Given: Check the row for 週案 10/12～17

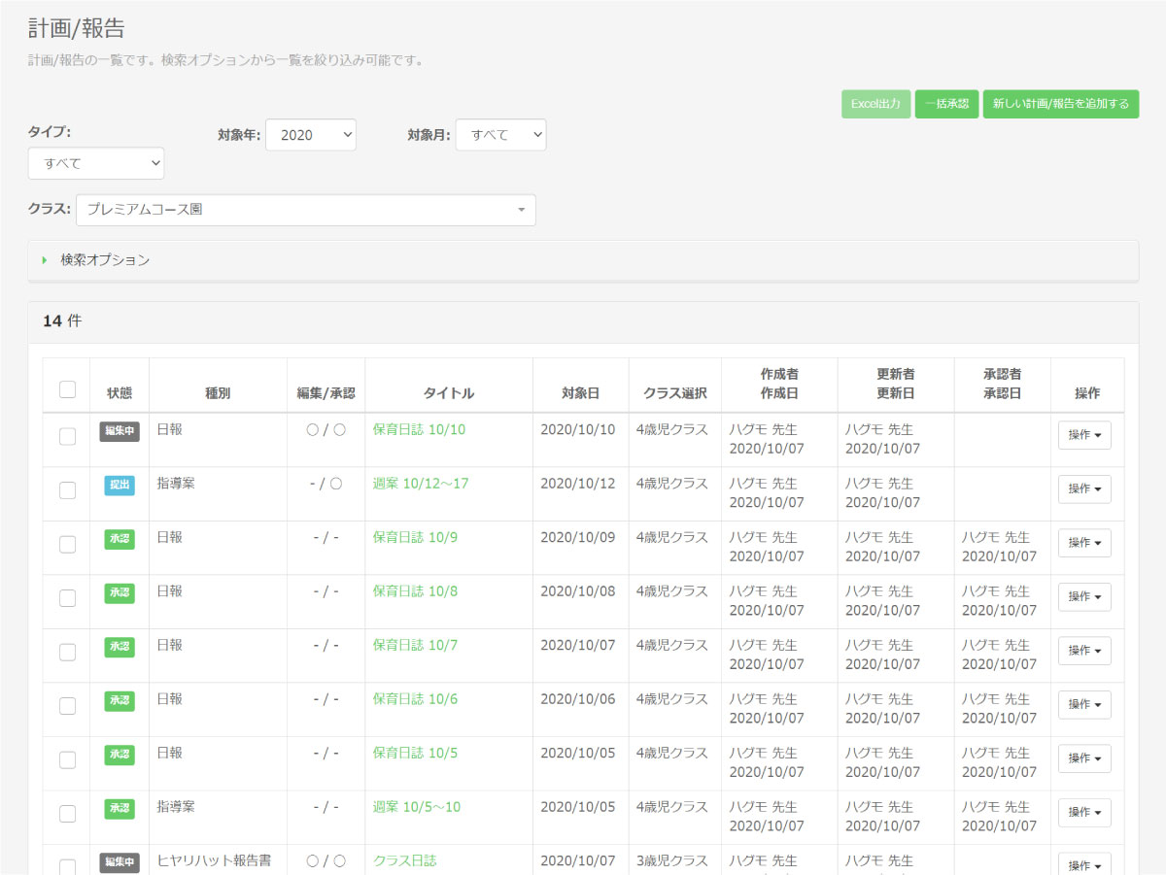Looking at the screenshot, I should pos(67,491).
